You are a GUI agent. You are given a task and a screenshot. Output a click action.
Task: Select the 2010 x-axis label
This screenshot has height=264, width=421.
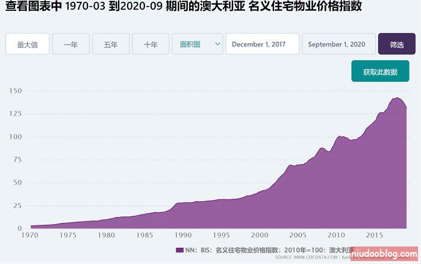coord(336,235)
